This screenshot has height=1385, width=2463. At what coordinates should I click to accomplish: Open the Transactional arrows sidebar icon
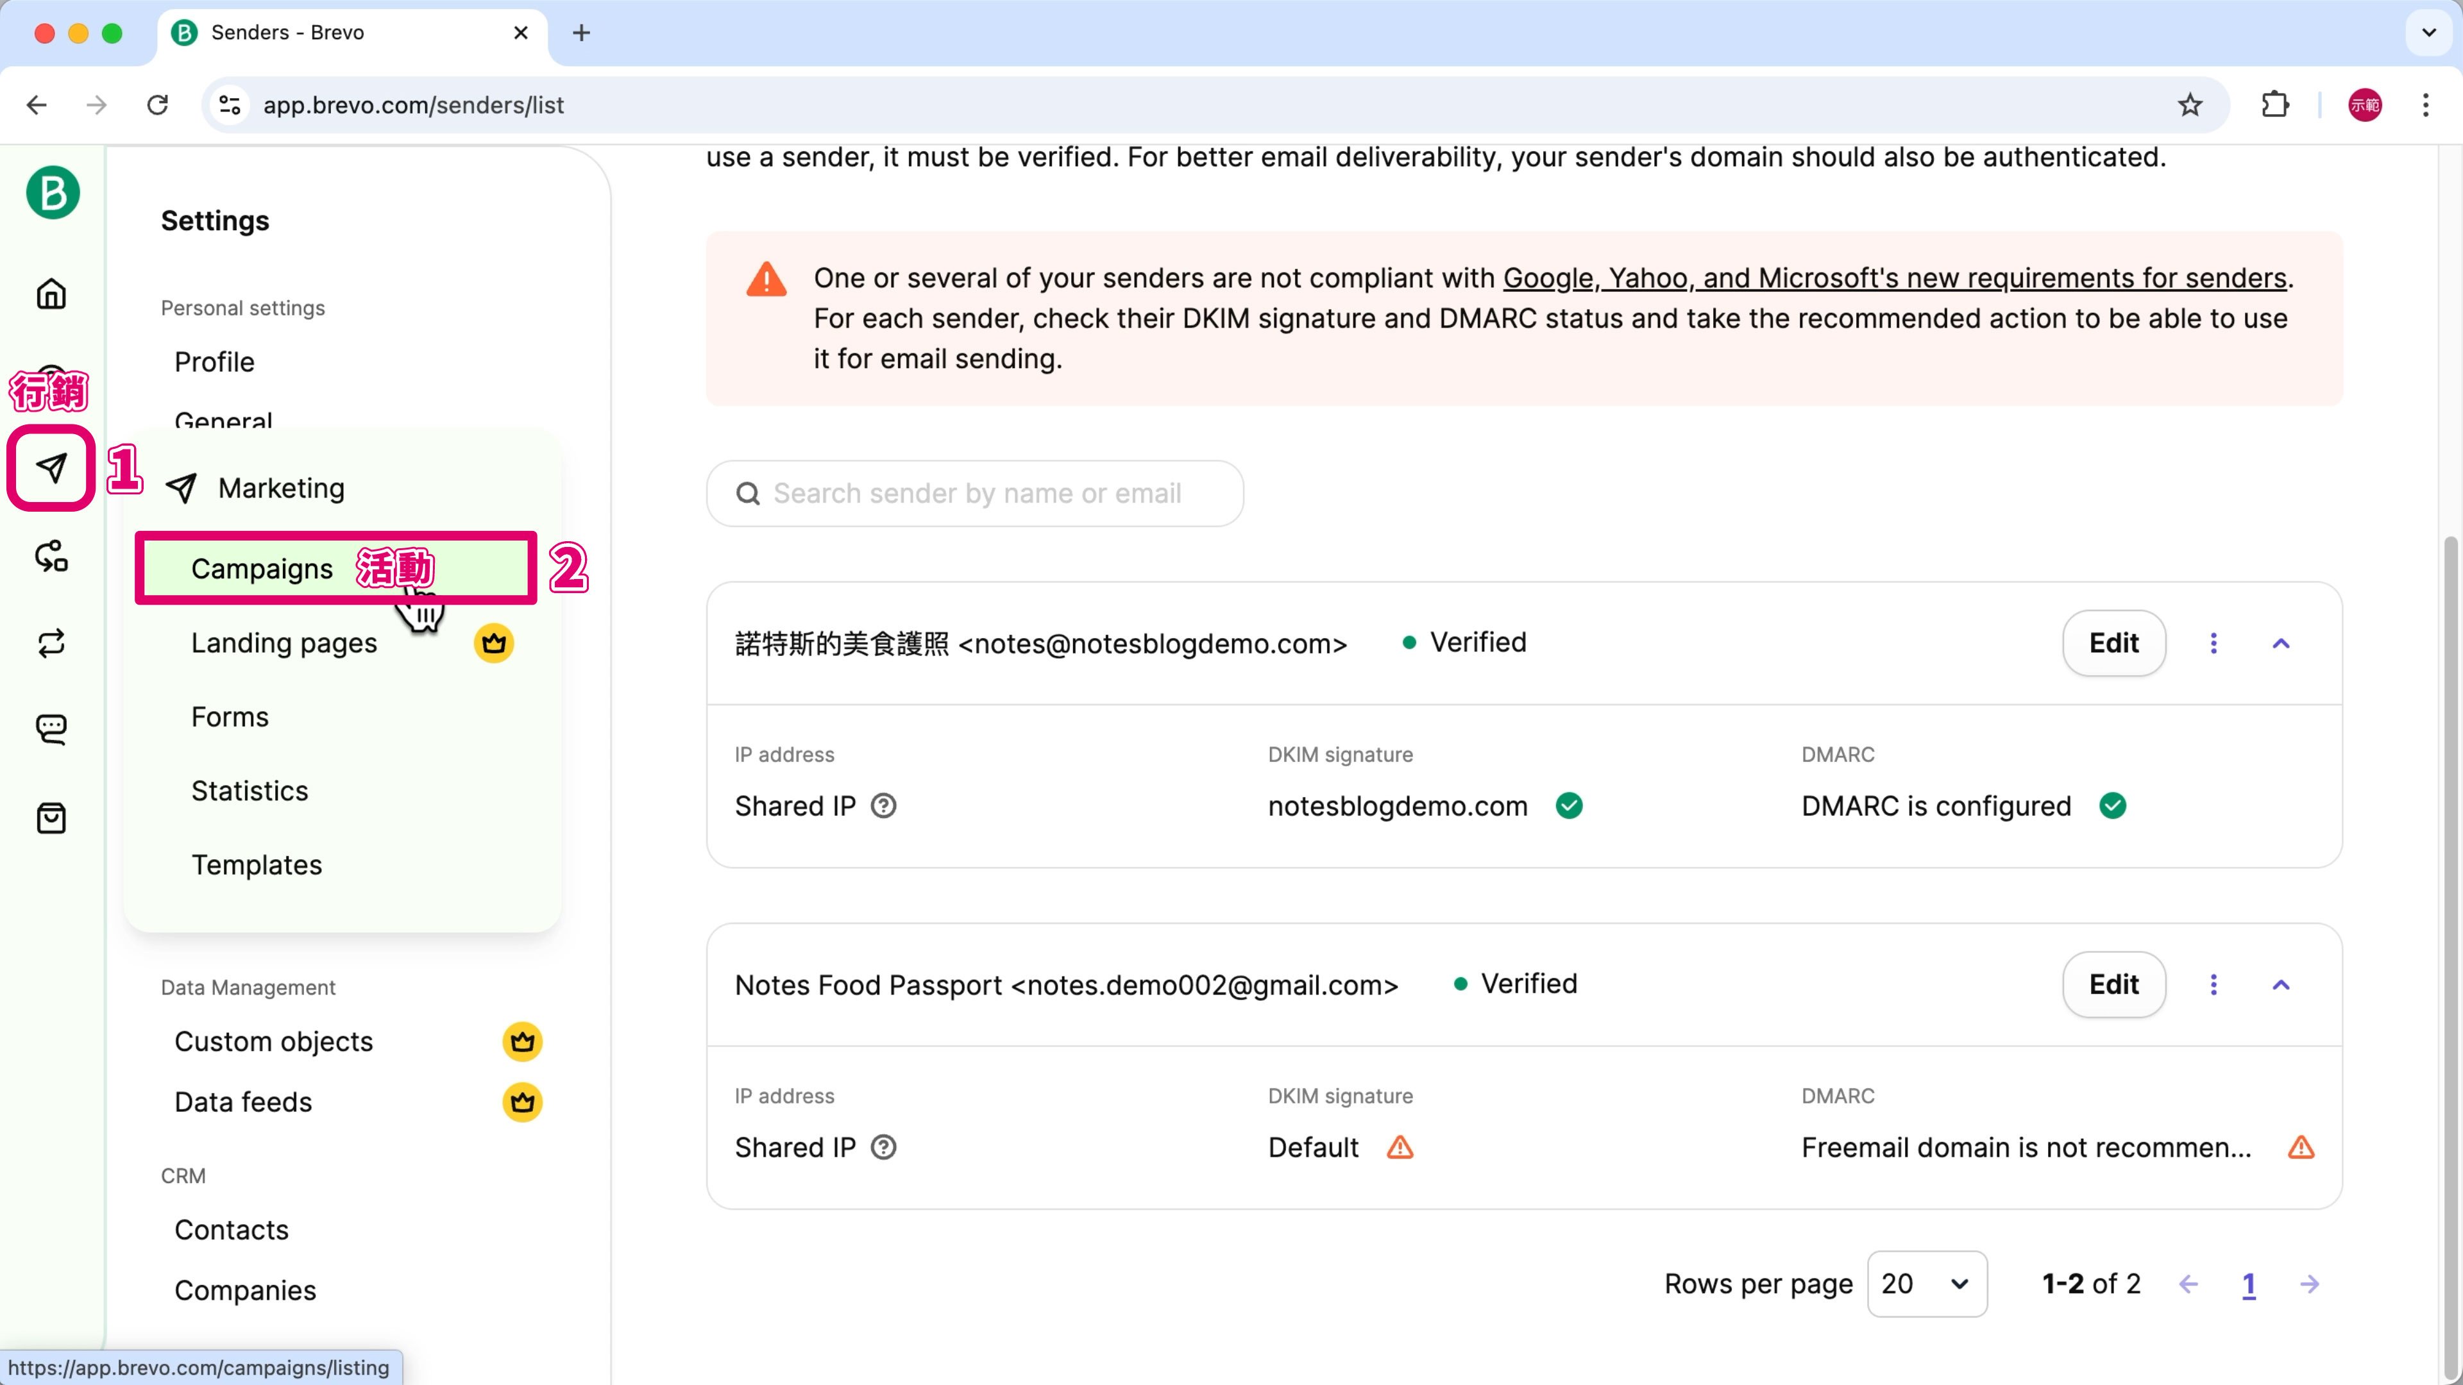coord(51,642)
